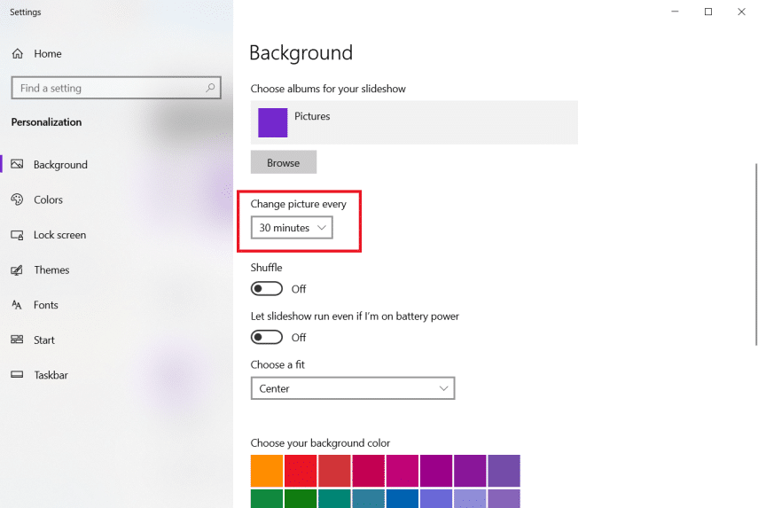Open the Change picture every dropdown
Screen dimensions: 758x508
tap(292, 228)
